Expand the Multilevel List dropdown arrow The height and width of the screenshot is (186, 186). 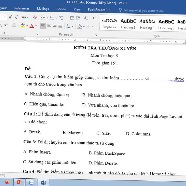[x=65, y=18]
